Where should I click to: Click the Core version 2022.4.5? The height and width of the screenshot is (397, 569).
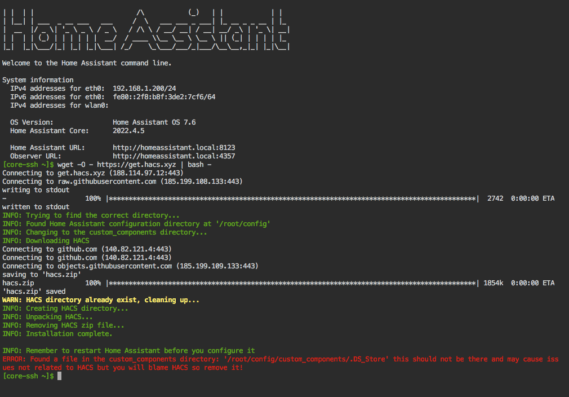coord(128,131)
